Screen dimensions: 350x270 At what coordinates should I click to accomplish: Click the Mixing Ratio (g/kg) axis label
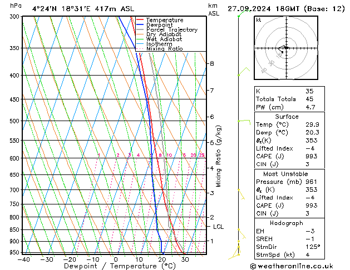coord(218,156)
